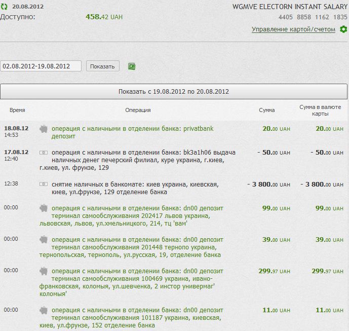Click the Доступно: label

[18, 17]
